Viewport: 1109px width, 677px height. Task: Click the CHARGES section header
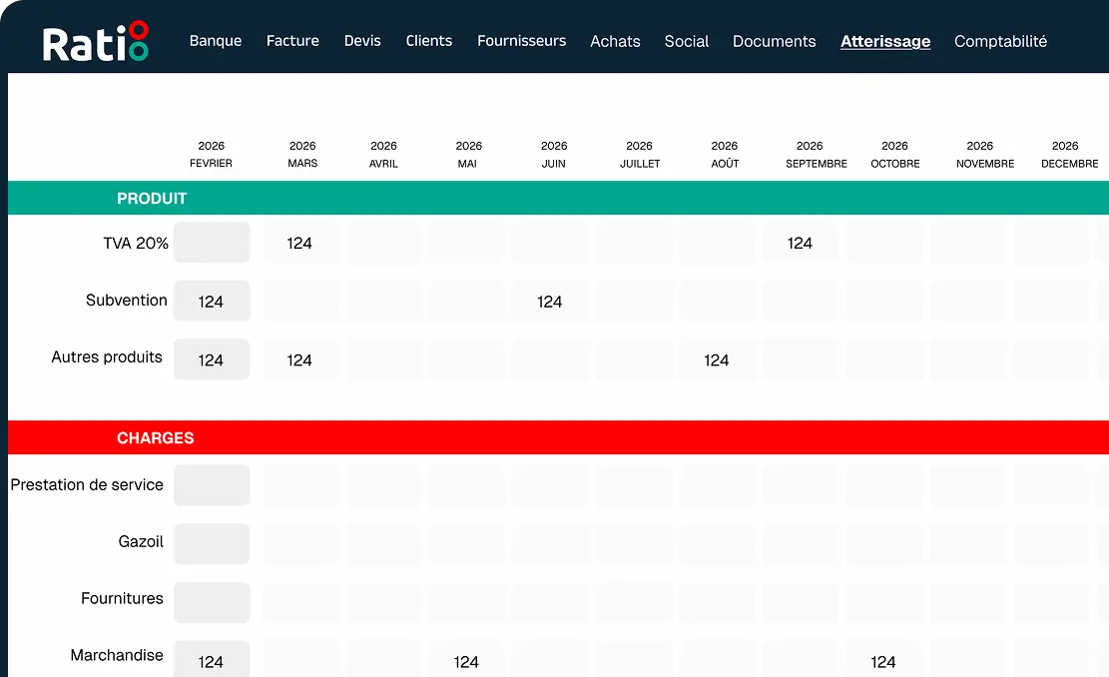coord(558,437)
